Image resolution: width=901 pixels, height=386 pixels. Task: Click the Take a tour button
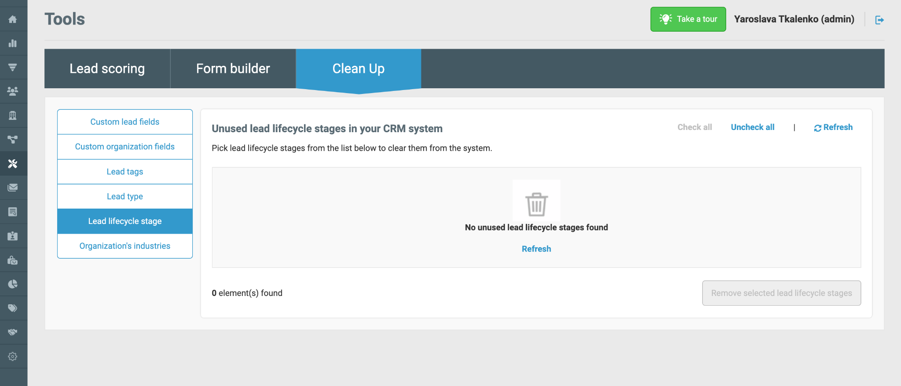point(688,19)
